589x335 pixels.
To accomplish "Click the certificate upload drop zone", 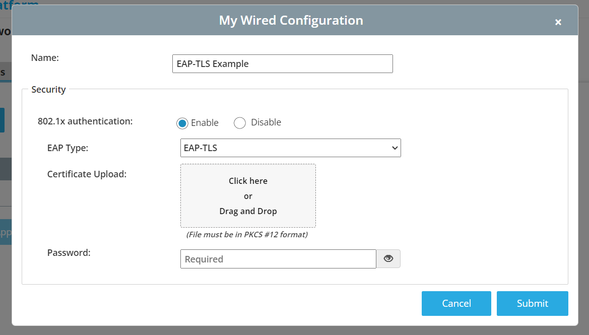I will pos(248,195).
